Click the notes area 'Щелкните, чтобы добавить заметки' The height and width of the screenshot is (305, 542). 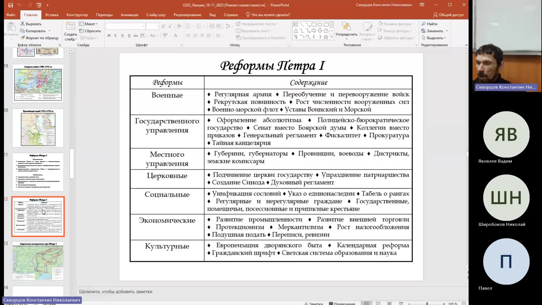[116, 291]
